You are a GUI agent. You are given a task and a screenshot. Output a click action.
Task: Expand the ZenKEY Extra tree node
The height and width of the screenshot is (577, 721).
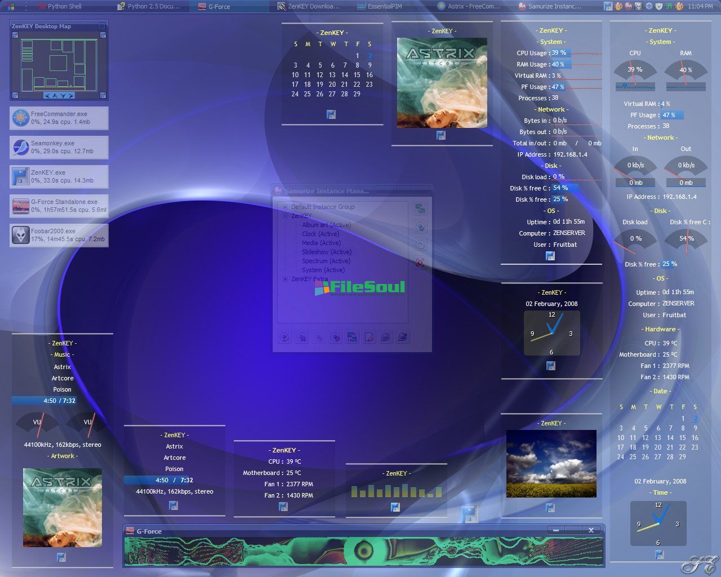point(285,279)
